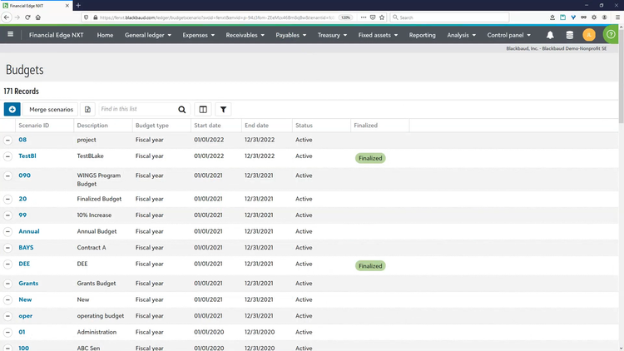Go to the browser home page
Image resolution: width=624 pixels, height=351 pixels.
tap(38, 17)
